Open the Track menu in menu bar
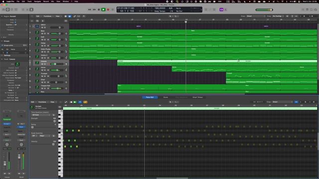 [29, 1]
